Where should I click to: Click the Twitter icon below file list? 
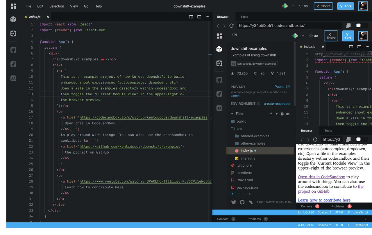(x=233, y=202)
